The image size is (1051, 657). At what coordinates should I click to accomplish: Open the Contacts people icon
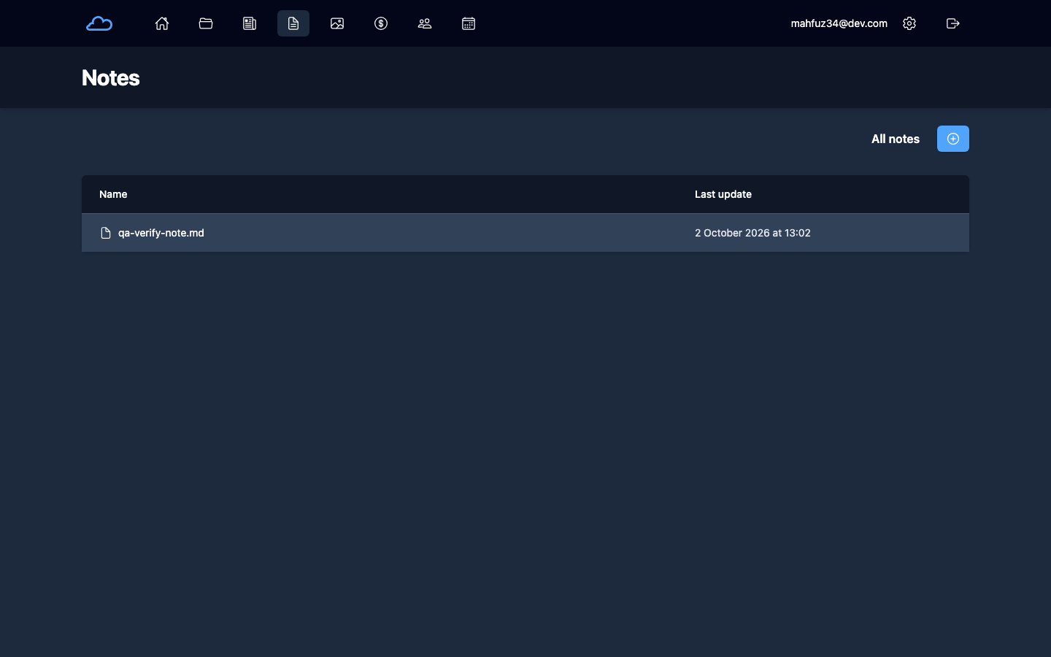[x=425, y=23]
